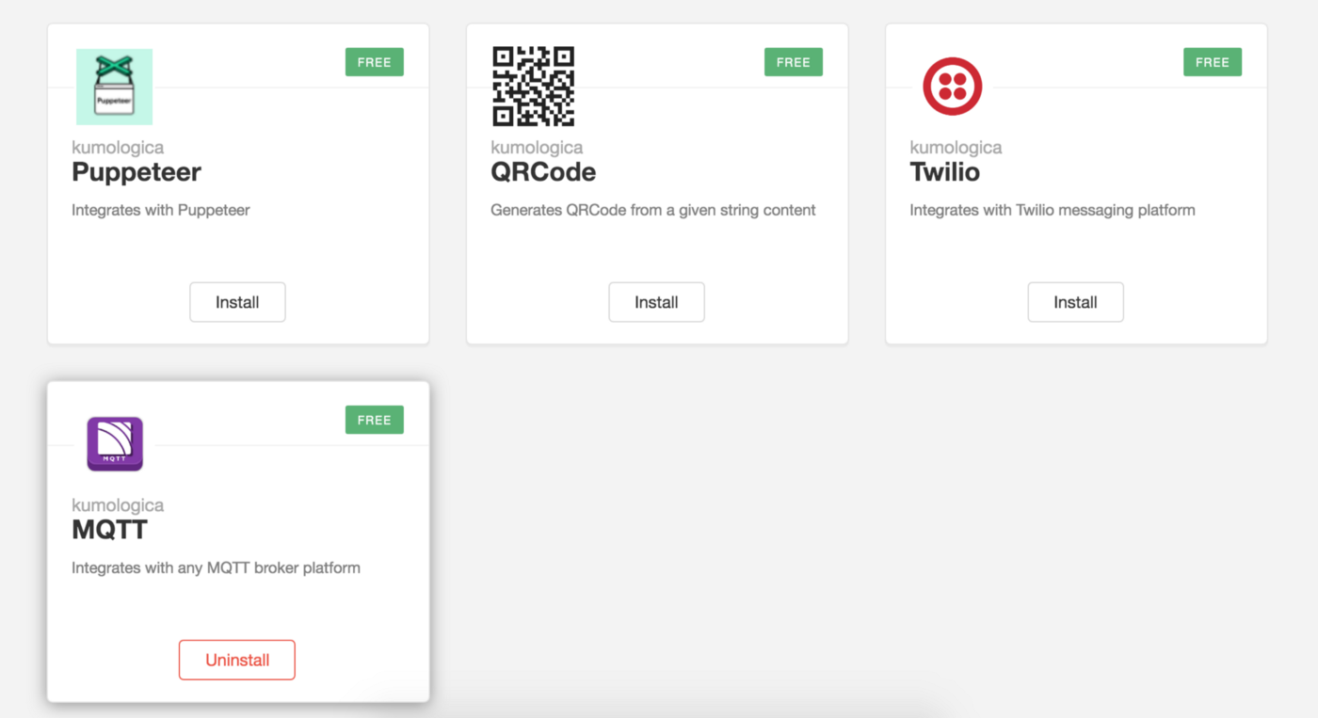This screenshot has width=1318, height=718.
Task: Click 'Integrates with any MQTT broker platform'
Action: tap(217, 567)
